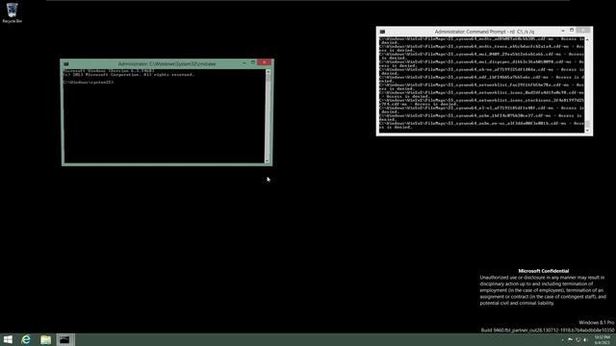Image resolution: width=616 pixels, height=346 pixels.
Task: Click the 'C:\Windows\system32>' prompt line
Action: (x=89, y=83)
